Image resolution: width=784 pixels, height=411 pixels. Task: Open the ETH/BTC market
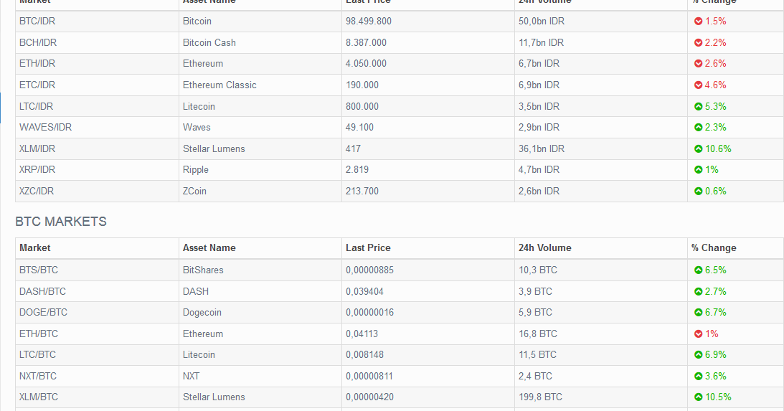pos(39,334)
